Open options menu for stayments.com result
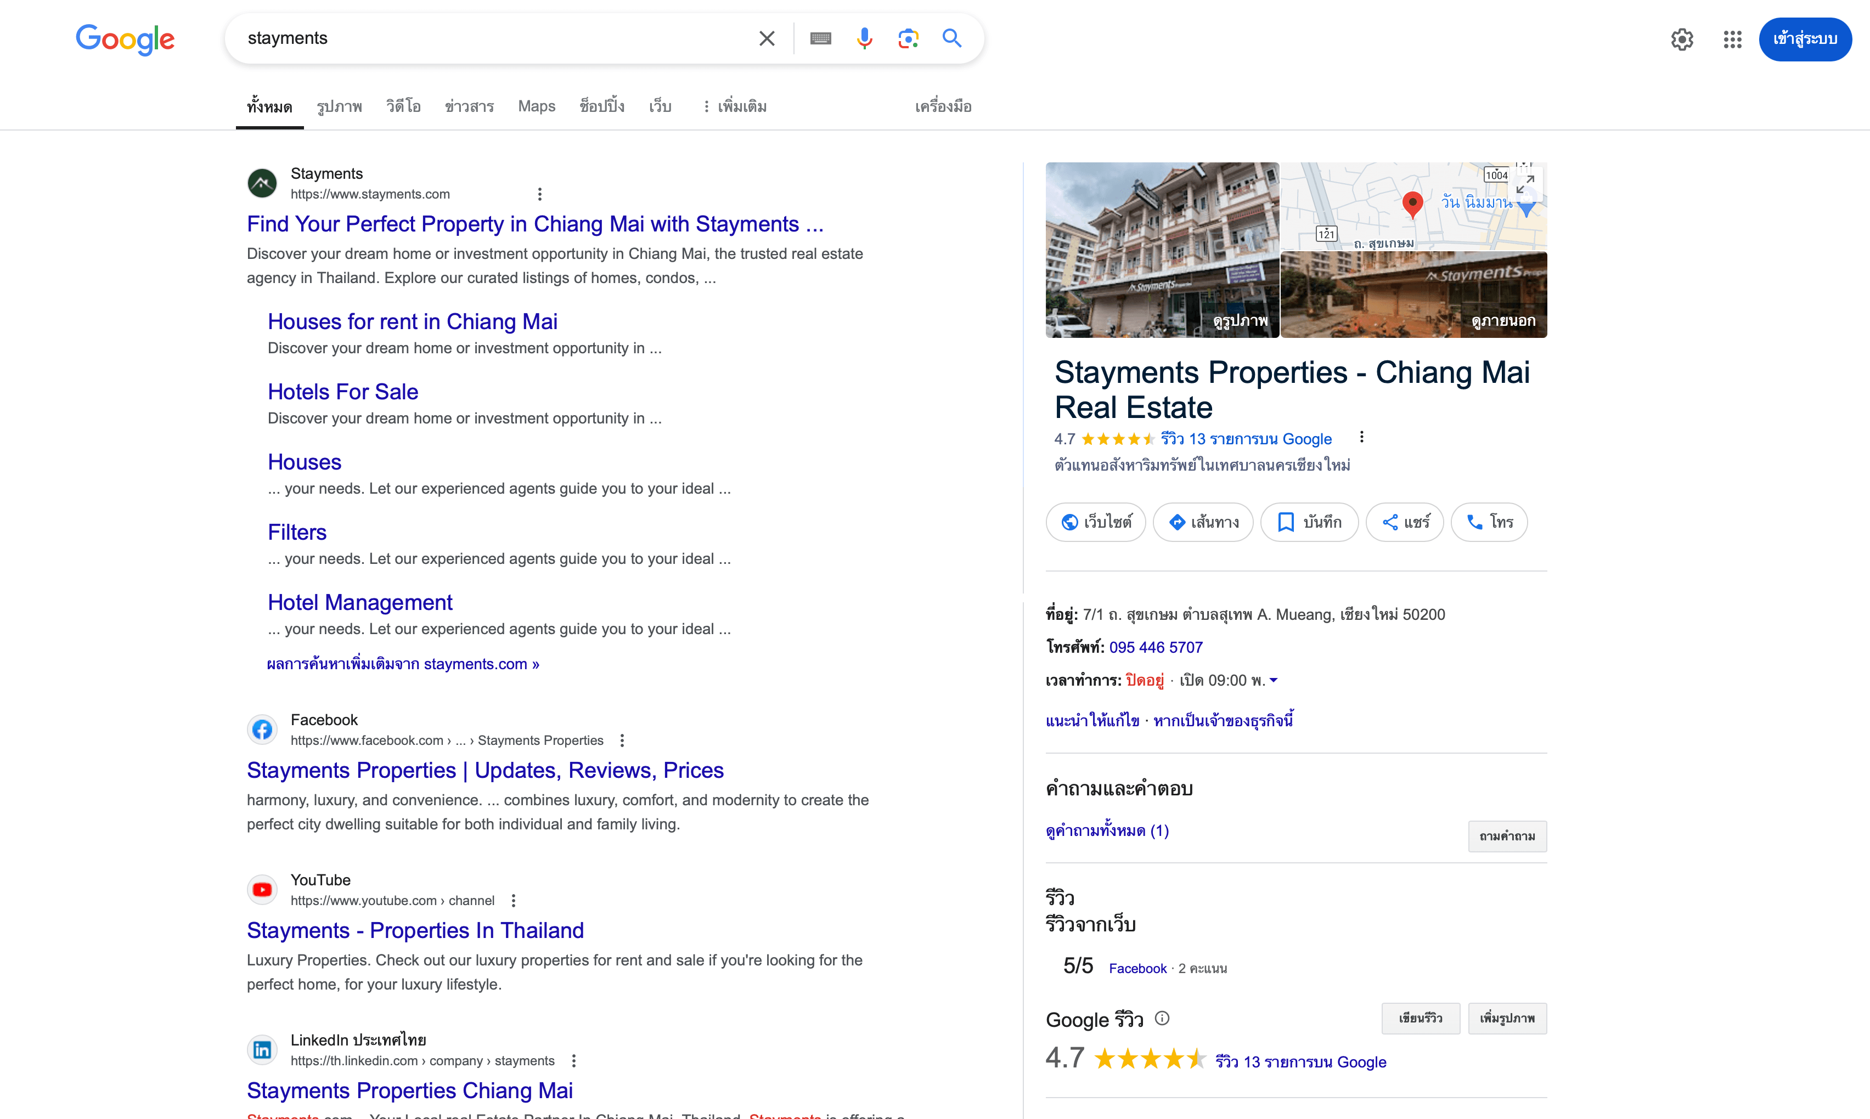The width and height of the screenshot is (1870, 1119). 539,195
